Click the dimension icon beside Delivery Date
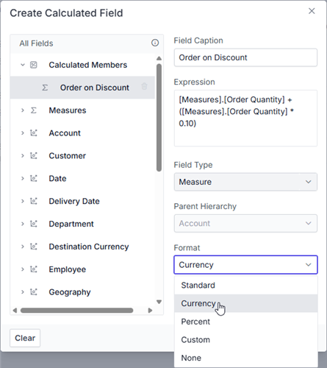Screen dimensions: 327x368 pos(34,201)
